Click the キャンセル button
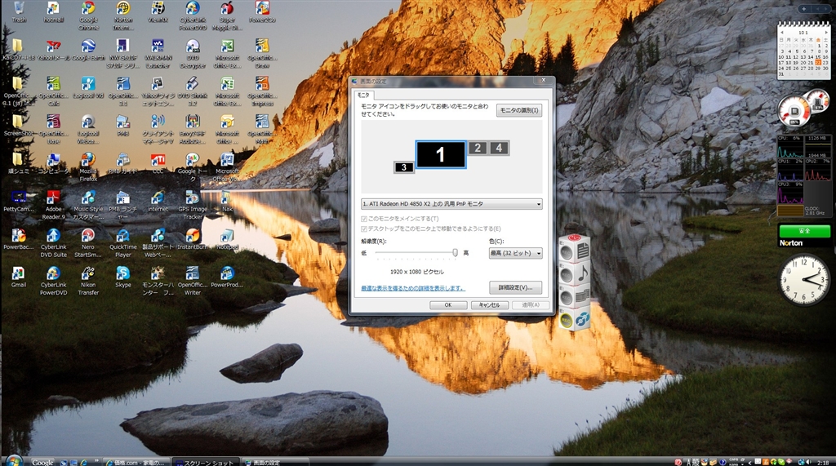The image size is (836, 466). click(x=489, y=305)
